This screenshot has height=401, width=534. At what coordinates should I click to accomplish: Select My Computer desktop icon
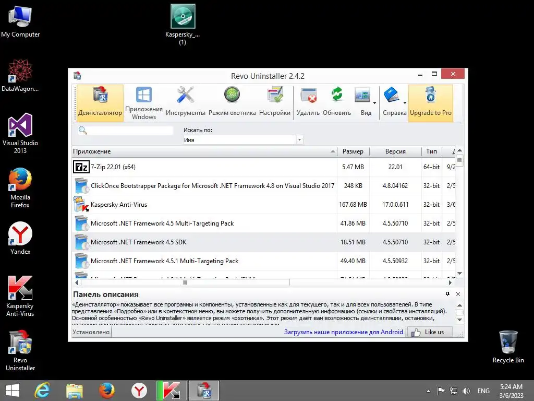pos(20,21)
